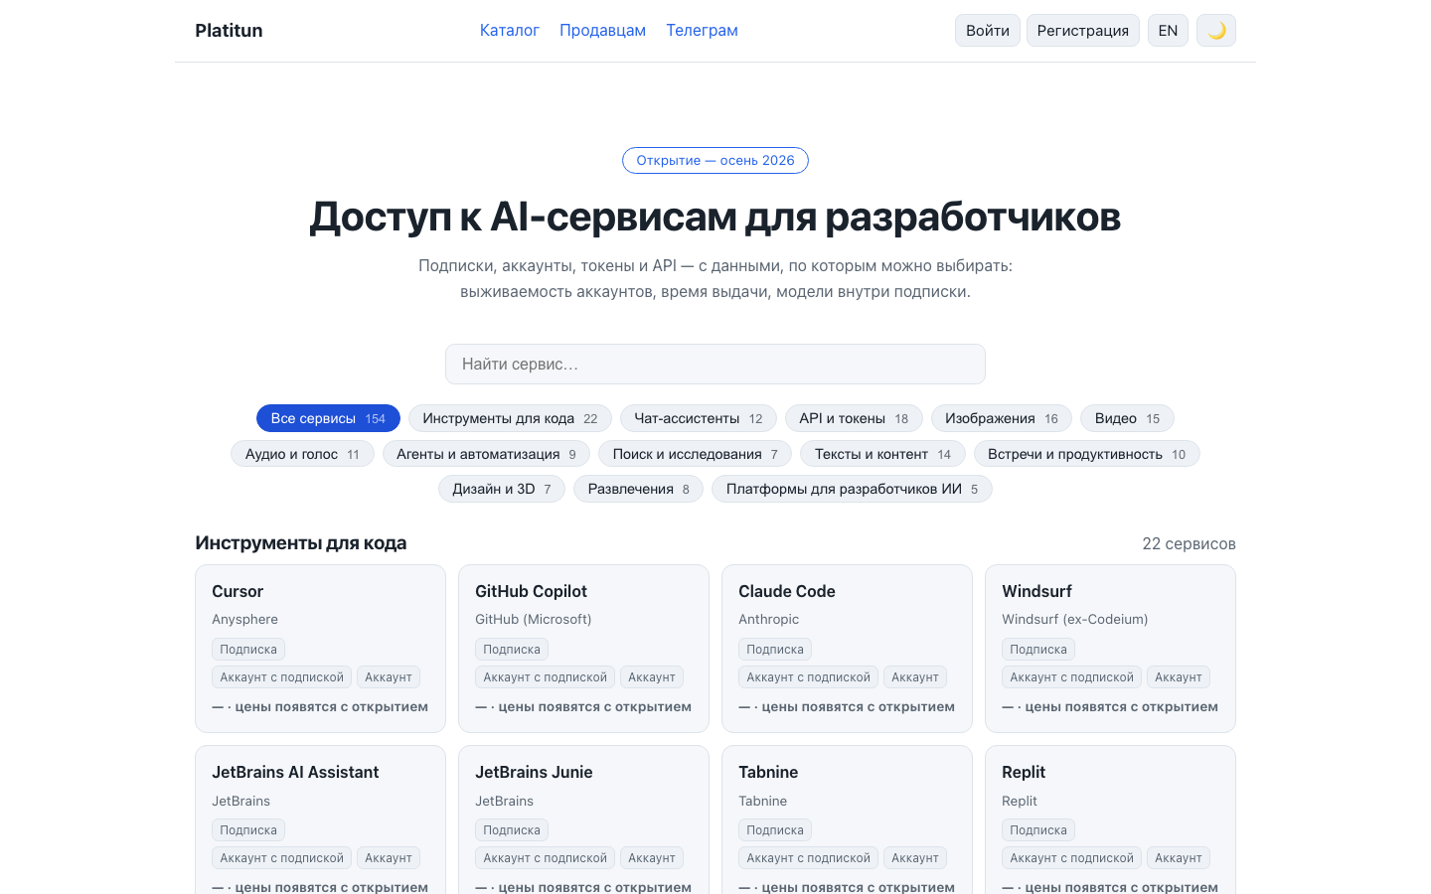Click the Anthropic vendor name
Viewport: 1431px width, 894px height.
point(768,619)
